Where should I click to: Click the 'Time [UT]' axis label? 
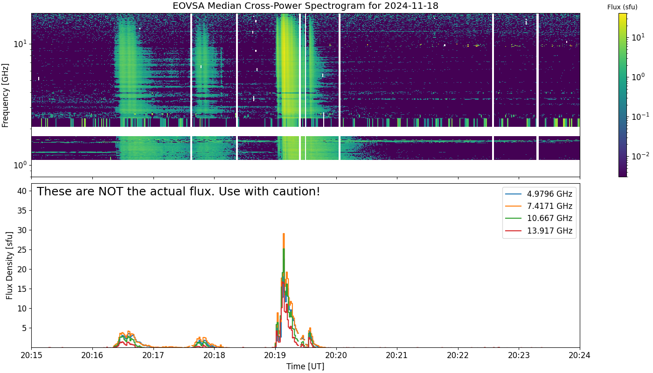tap(306, 366)
